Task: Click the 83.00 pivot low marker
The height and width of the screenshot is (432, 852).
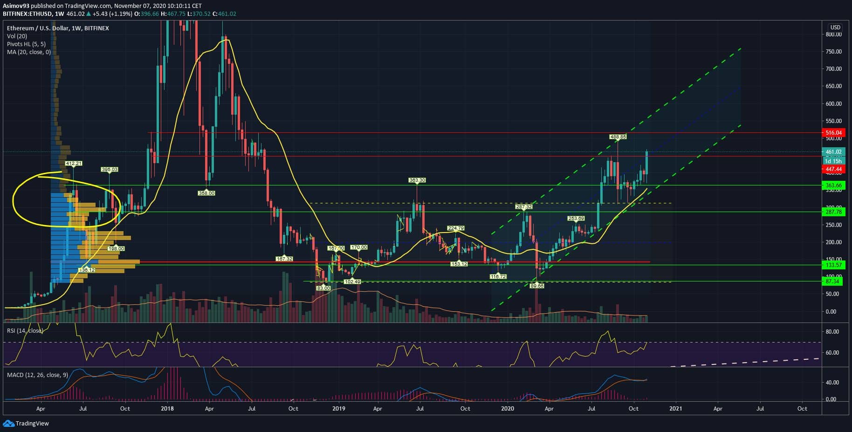Action: pos(323,288)
